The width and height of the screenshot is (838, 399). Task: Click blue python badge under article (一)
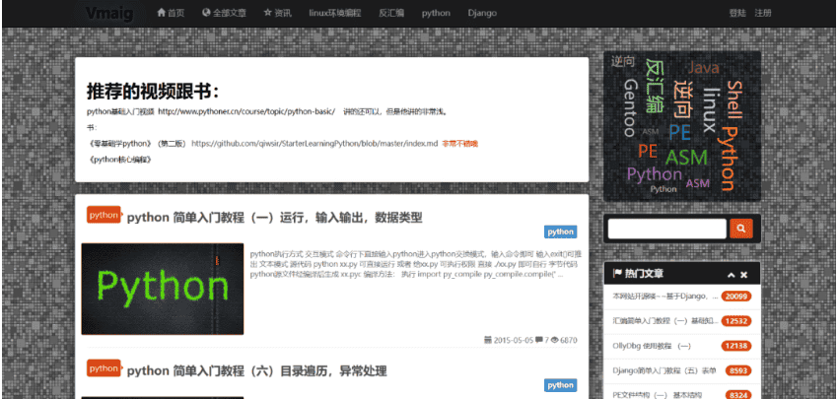(x=560, y=232)
